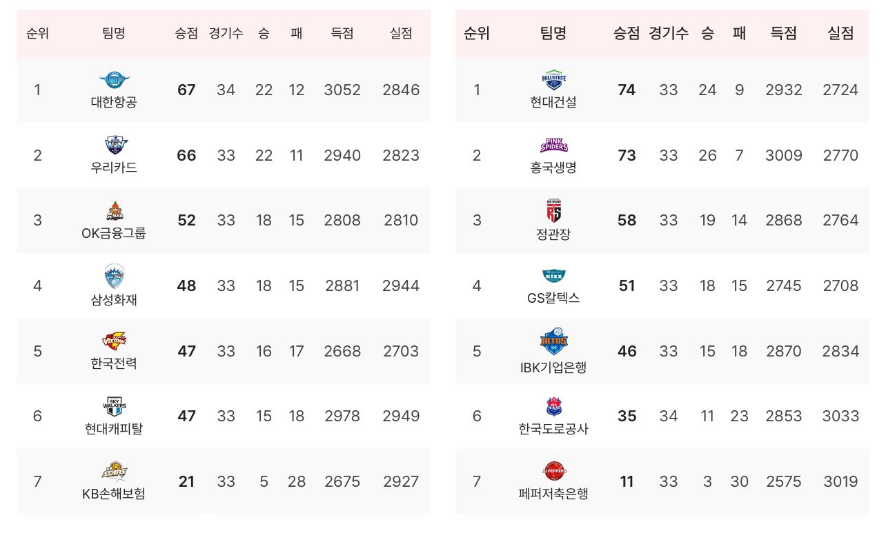Image resolution: width=886 pixels, height=533 pixels.
Task: Open the IBK기업은행 Altos logo
Action: pos(554,341)
